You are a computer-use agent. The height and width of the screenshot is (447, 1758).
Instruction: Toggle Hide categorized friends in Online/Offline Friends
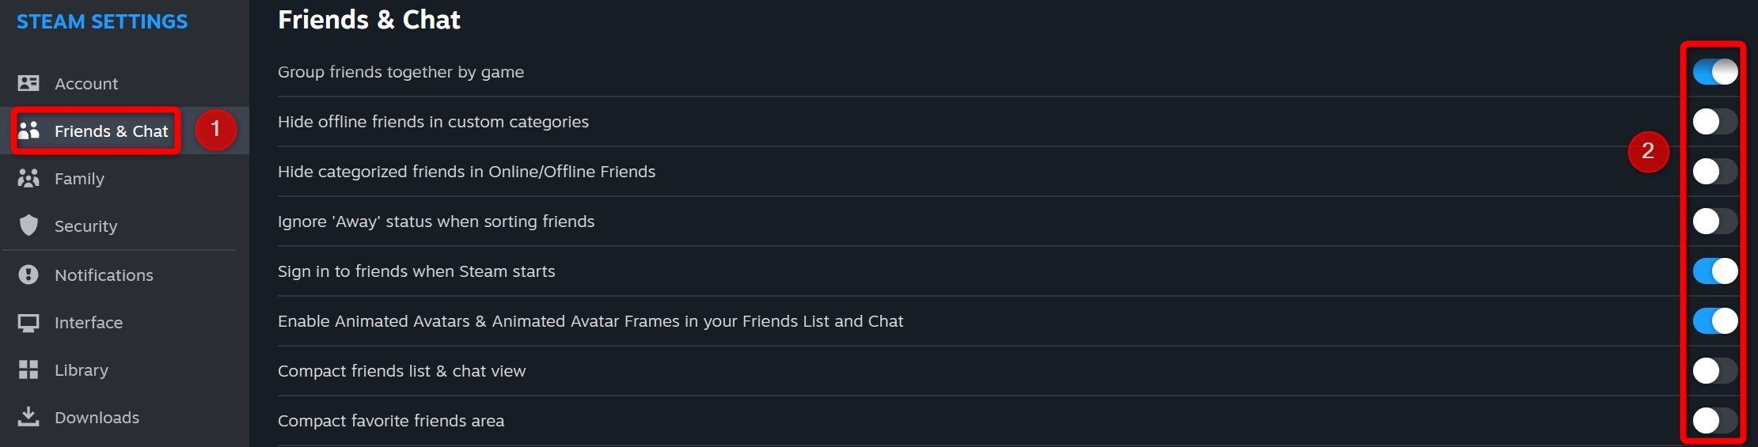click(x=1714, y=172)
